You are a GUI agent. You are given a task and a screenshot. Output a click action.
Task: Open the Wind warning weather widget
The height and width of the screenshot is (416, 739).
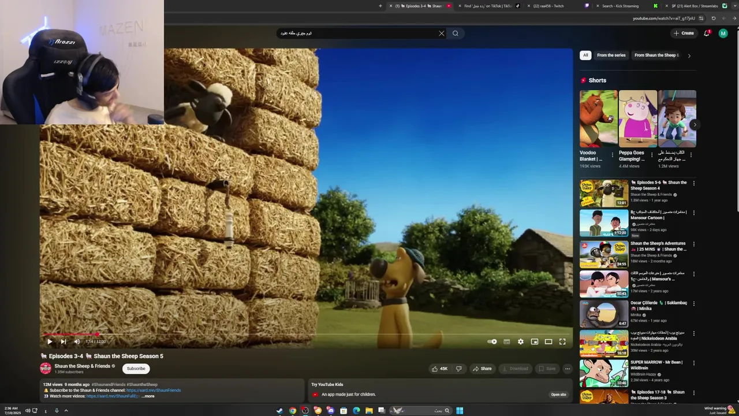point(721,410)
